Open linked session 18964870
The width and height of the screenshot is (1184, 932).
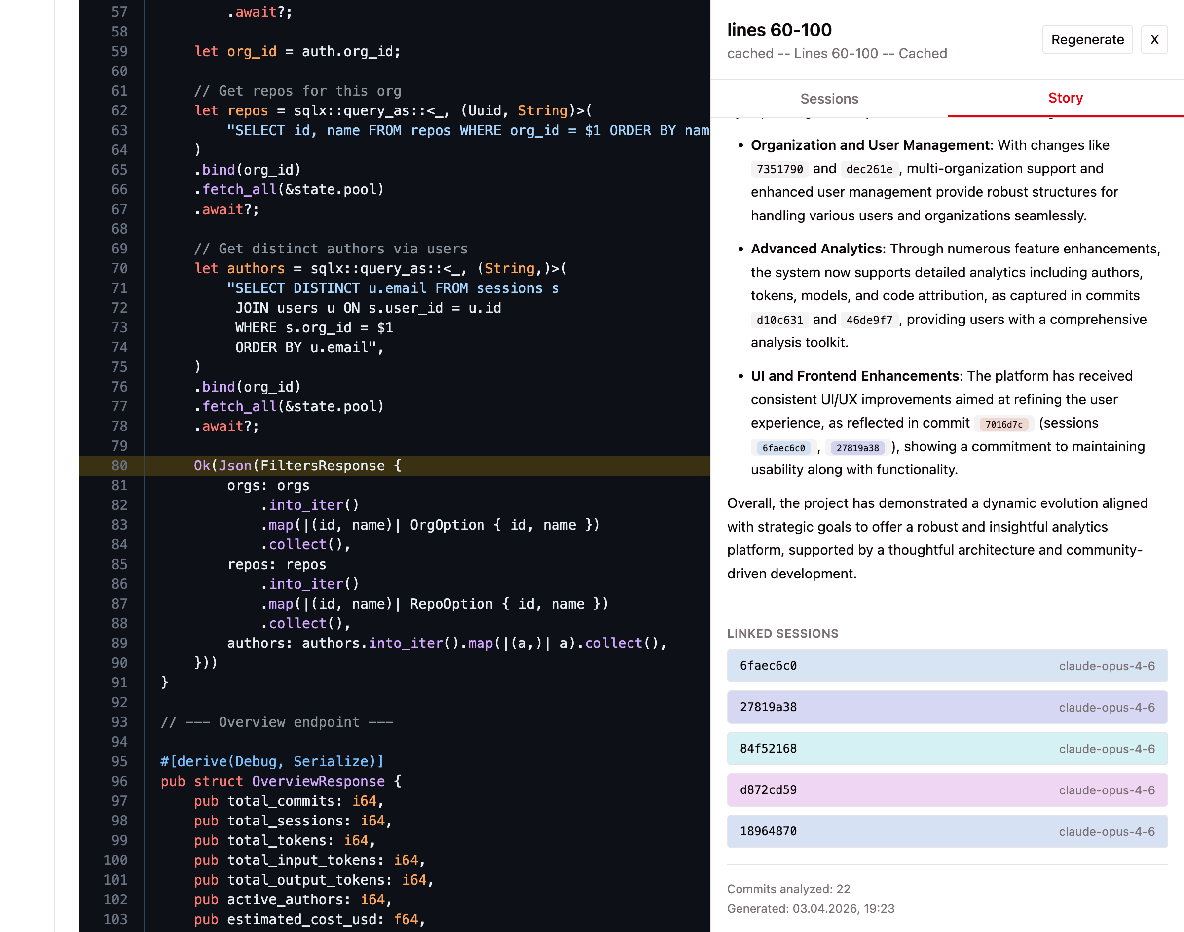[x=947, y=831]
